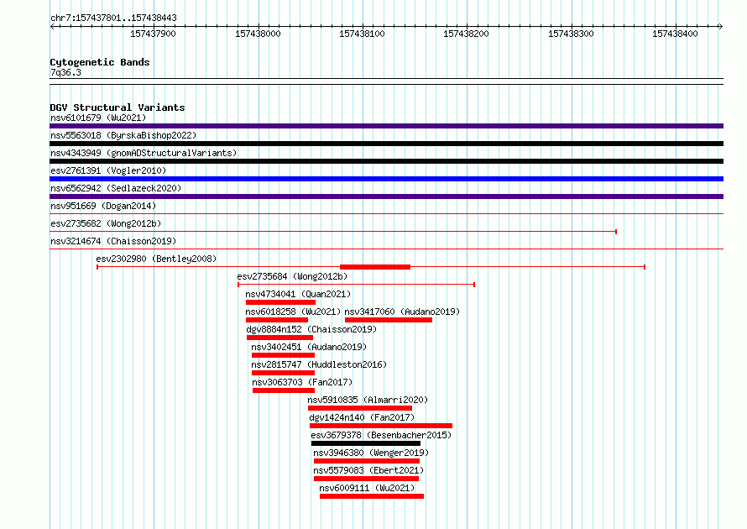Click the nsv3946380 (Wenger2019) label

(x=371, y=453)
